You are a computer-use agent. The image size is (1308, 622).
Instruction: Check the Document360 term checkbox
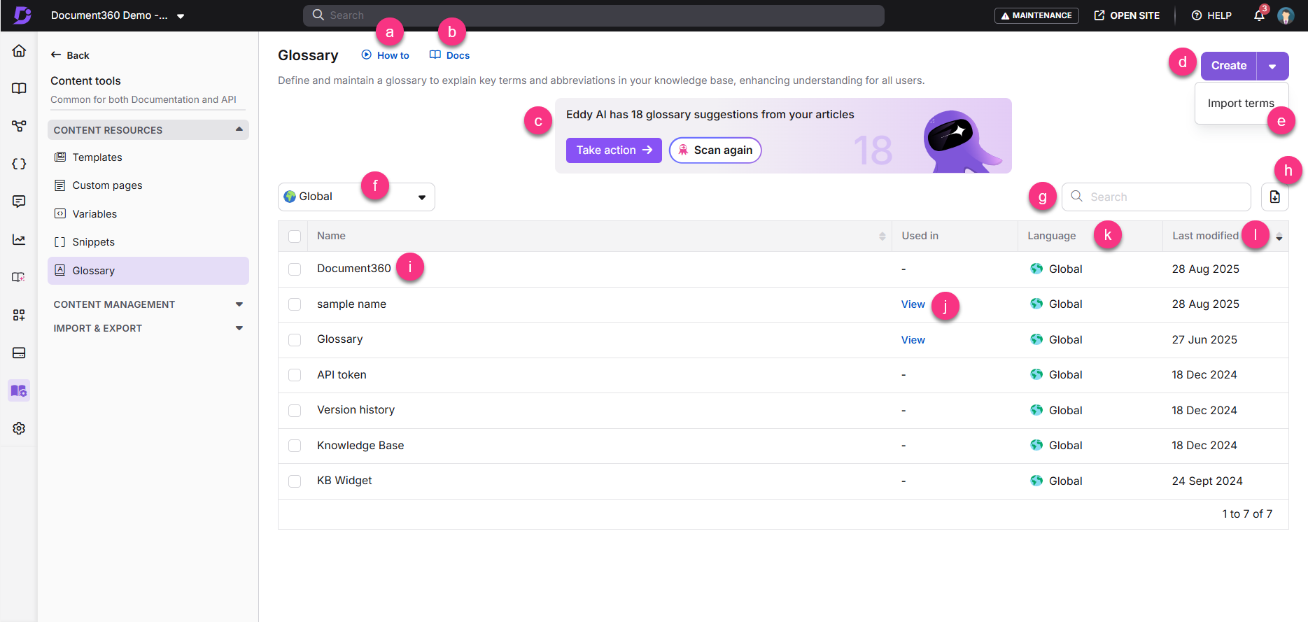pos(295,269)
